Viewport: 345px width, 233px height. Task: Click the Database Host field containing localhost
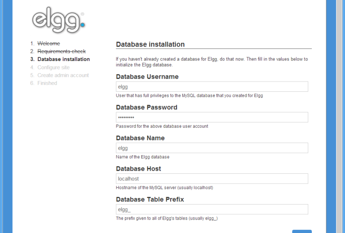pyautogui.click(x=212, y=179)
